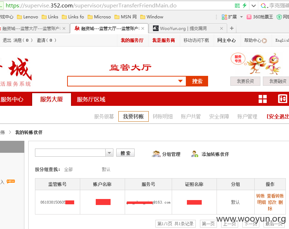Image resolution: width=289 pixels, height=229 pixels.
Task: Switch language to English
Action: point(282,40)
